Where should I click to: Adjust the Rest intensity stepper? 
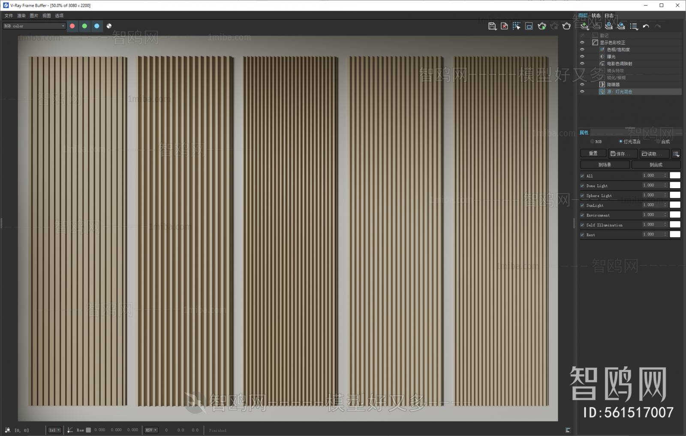coord(665,234)
